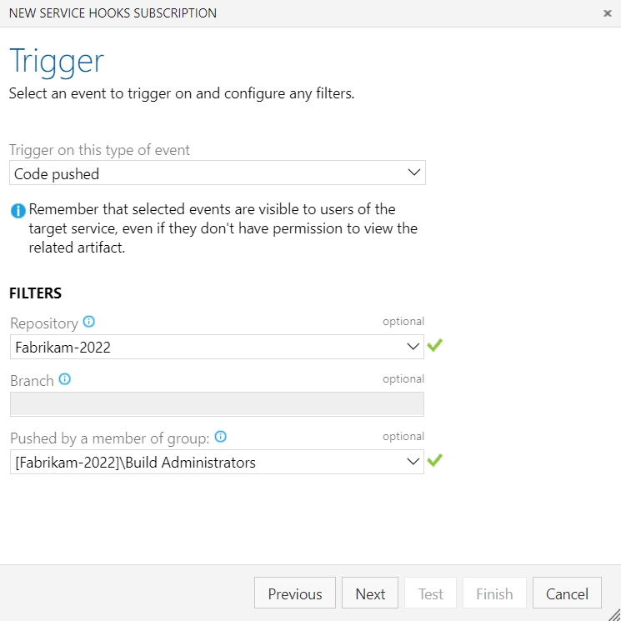621x621 pixels.
Task: Click the Test button
Action: (x=431, y=593)
